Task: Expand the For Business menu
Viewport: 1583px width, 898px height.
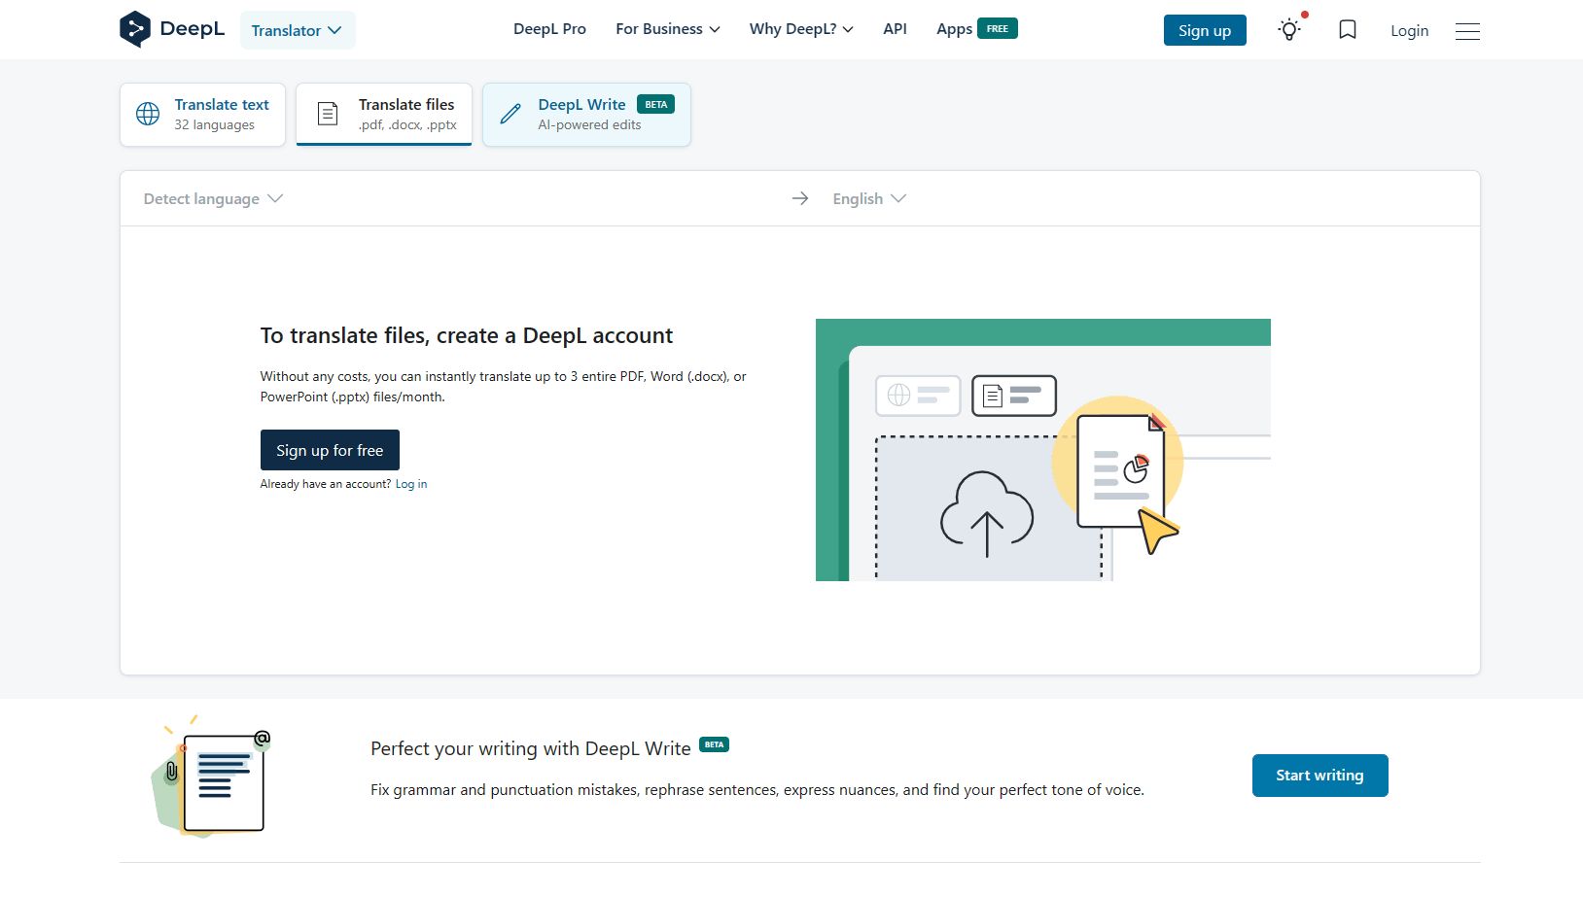Action: 668,29
